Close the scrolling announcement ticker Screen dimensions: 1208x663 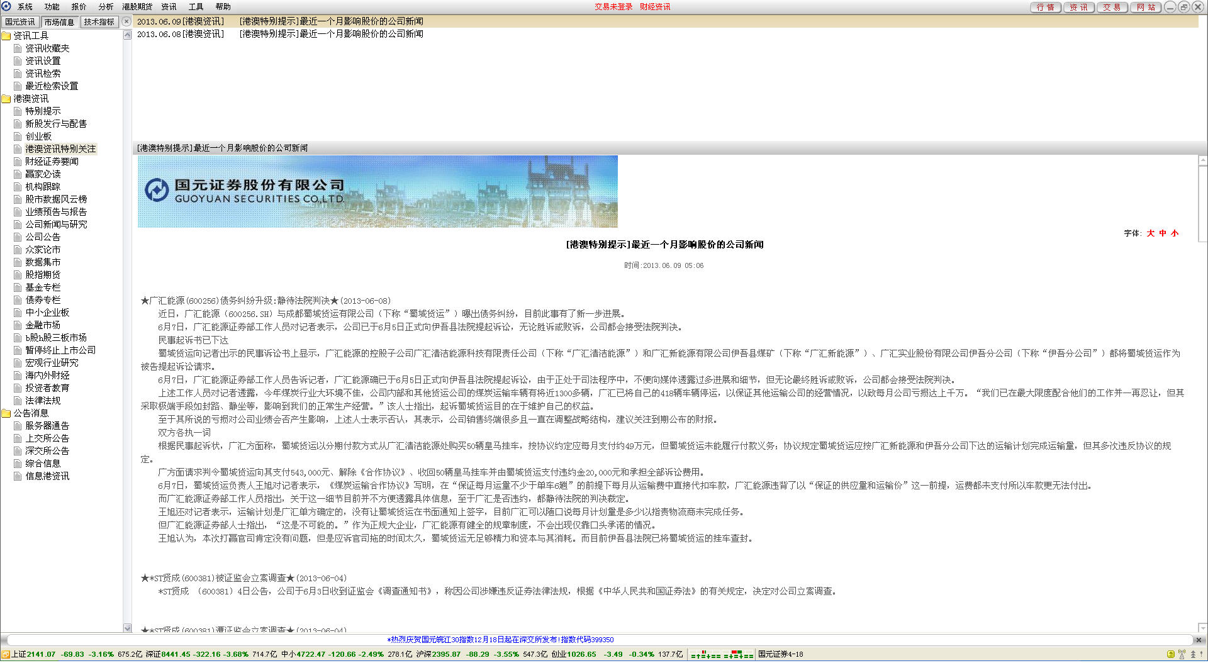click(1199, 640)
